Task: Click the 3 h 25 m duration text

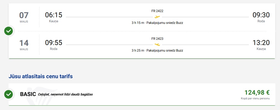Action: pyautogui.click(x=138, y=50)
